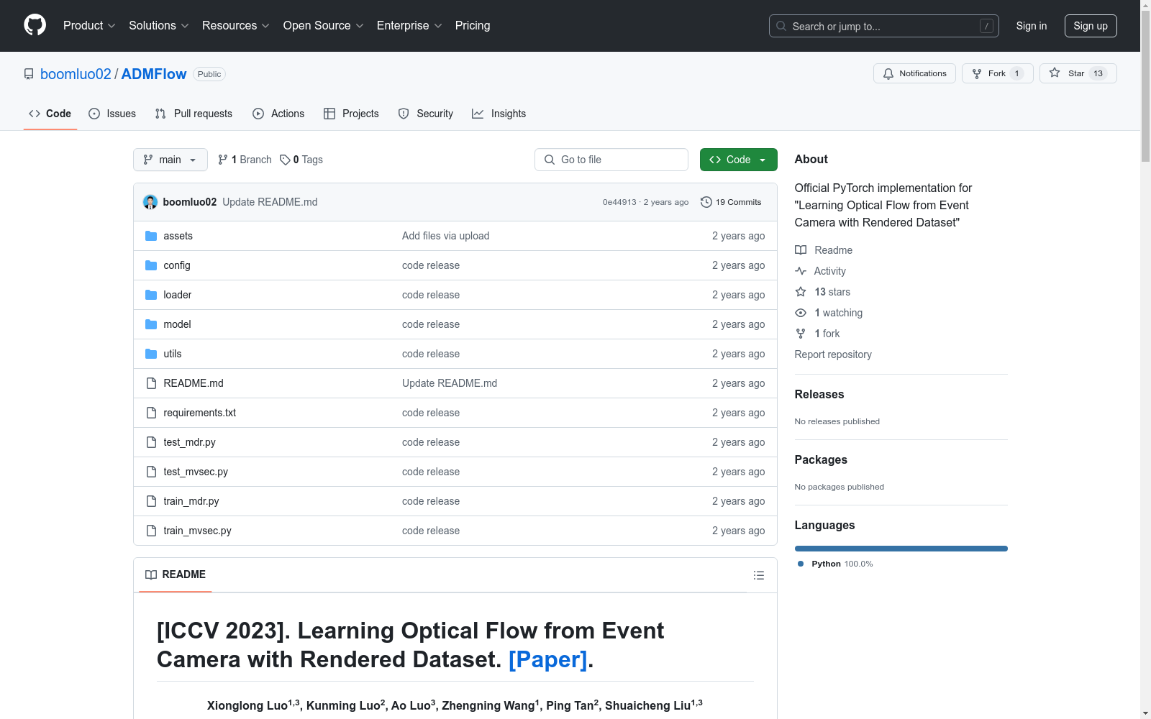Click the utils folder icon
The width and height of the screenshot is (1151, 719).
pos(151,354)
